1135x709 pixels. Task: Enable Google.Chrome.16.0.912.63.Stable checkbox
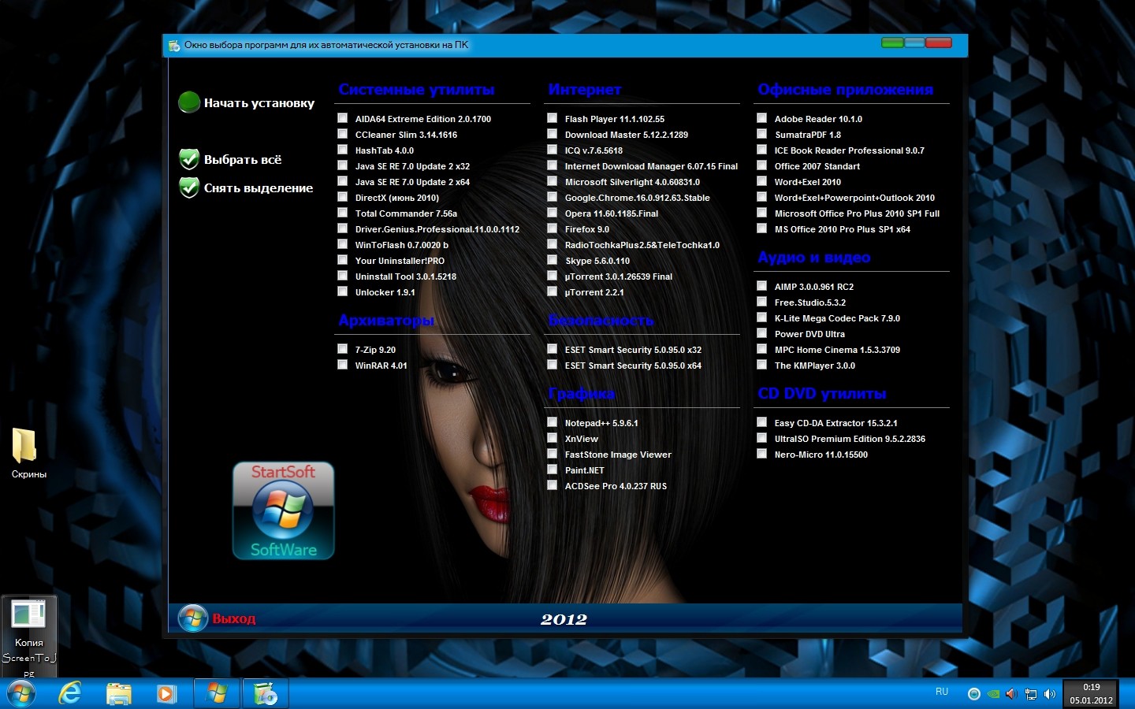coord(553,197)
